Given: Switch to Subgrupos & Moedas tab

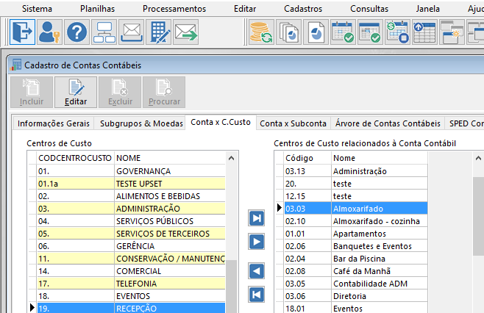Looking at the screenshot, I should click(x=141, y=123).
